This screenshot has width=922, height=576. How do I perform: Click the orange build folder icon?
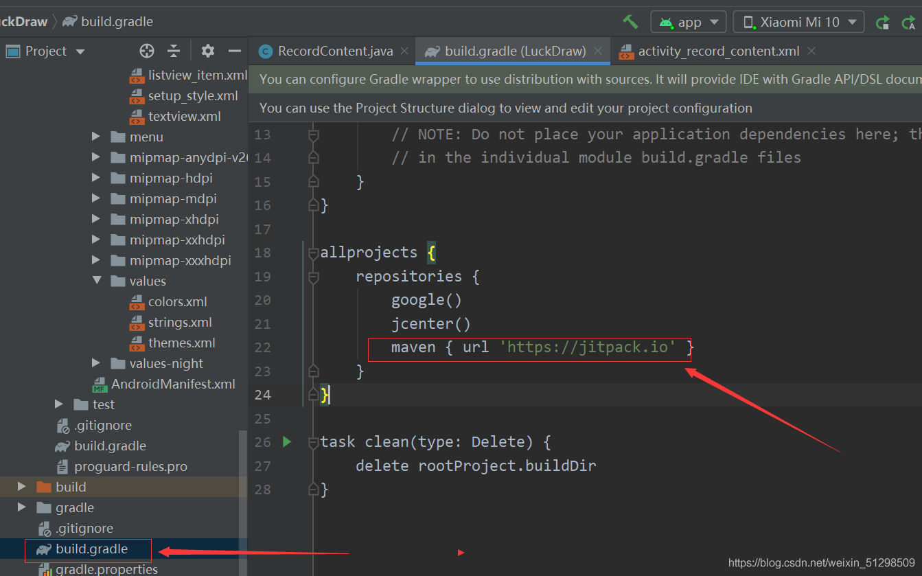coord(44,487)
